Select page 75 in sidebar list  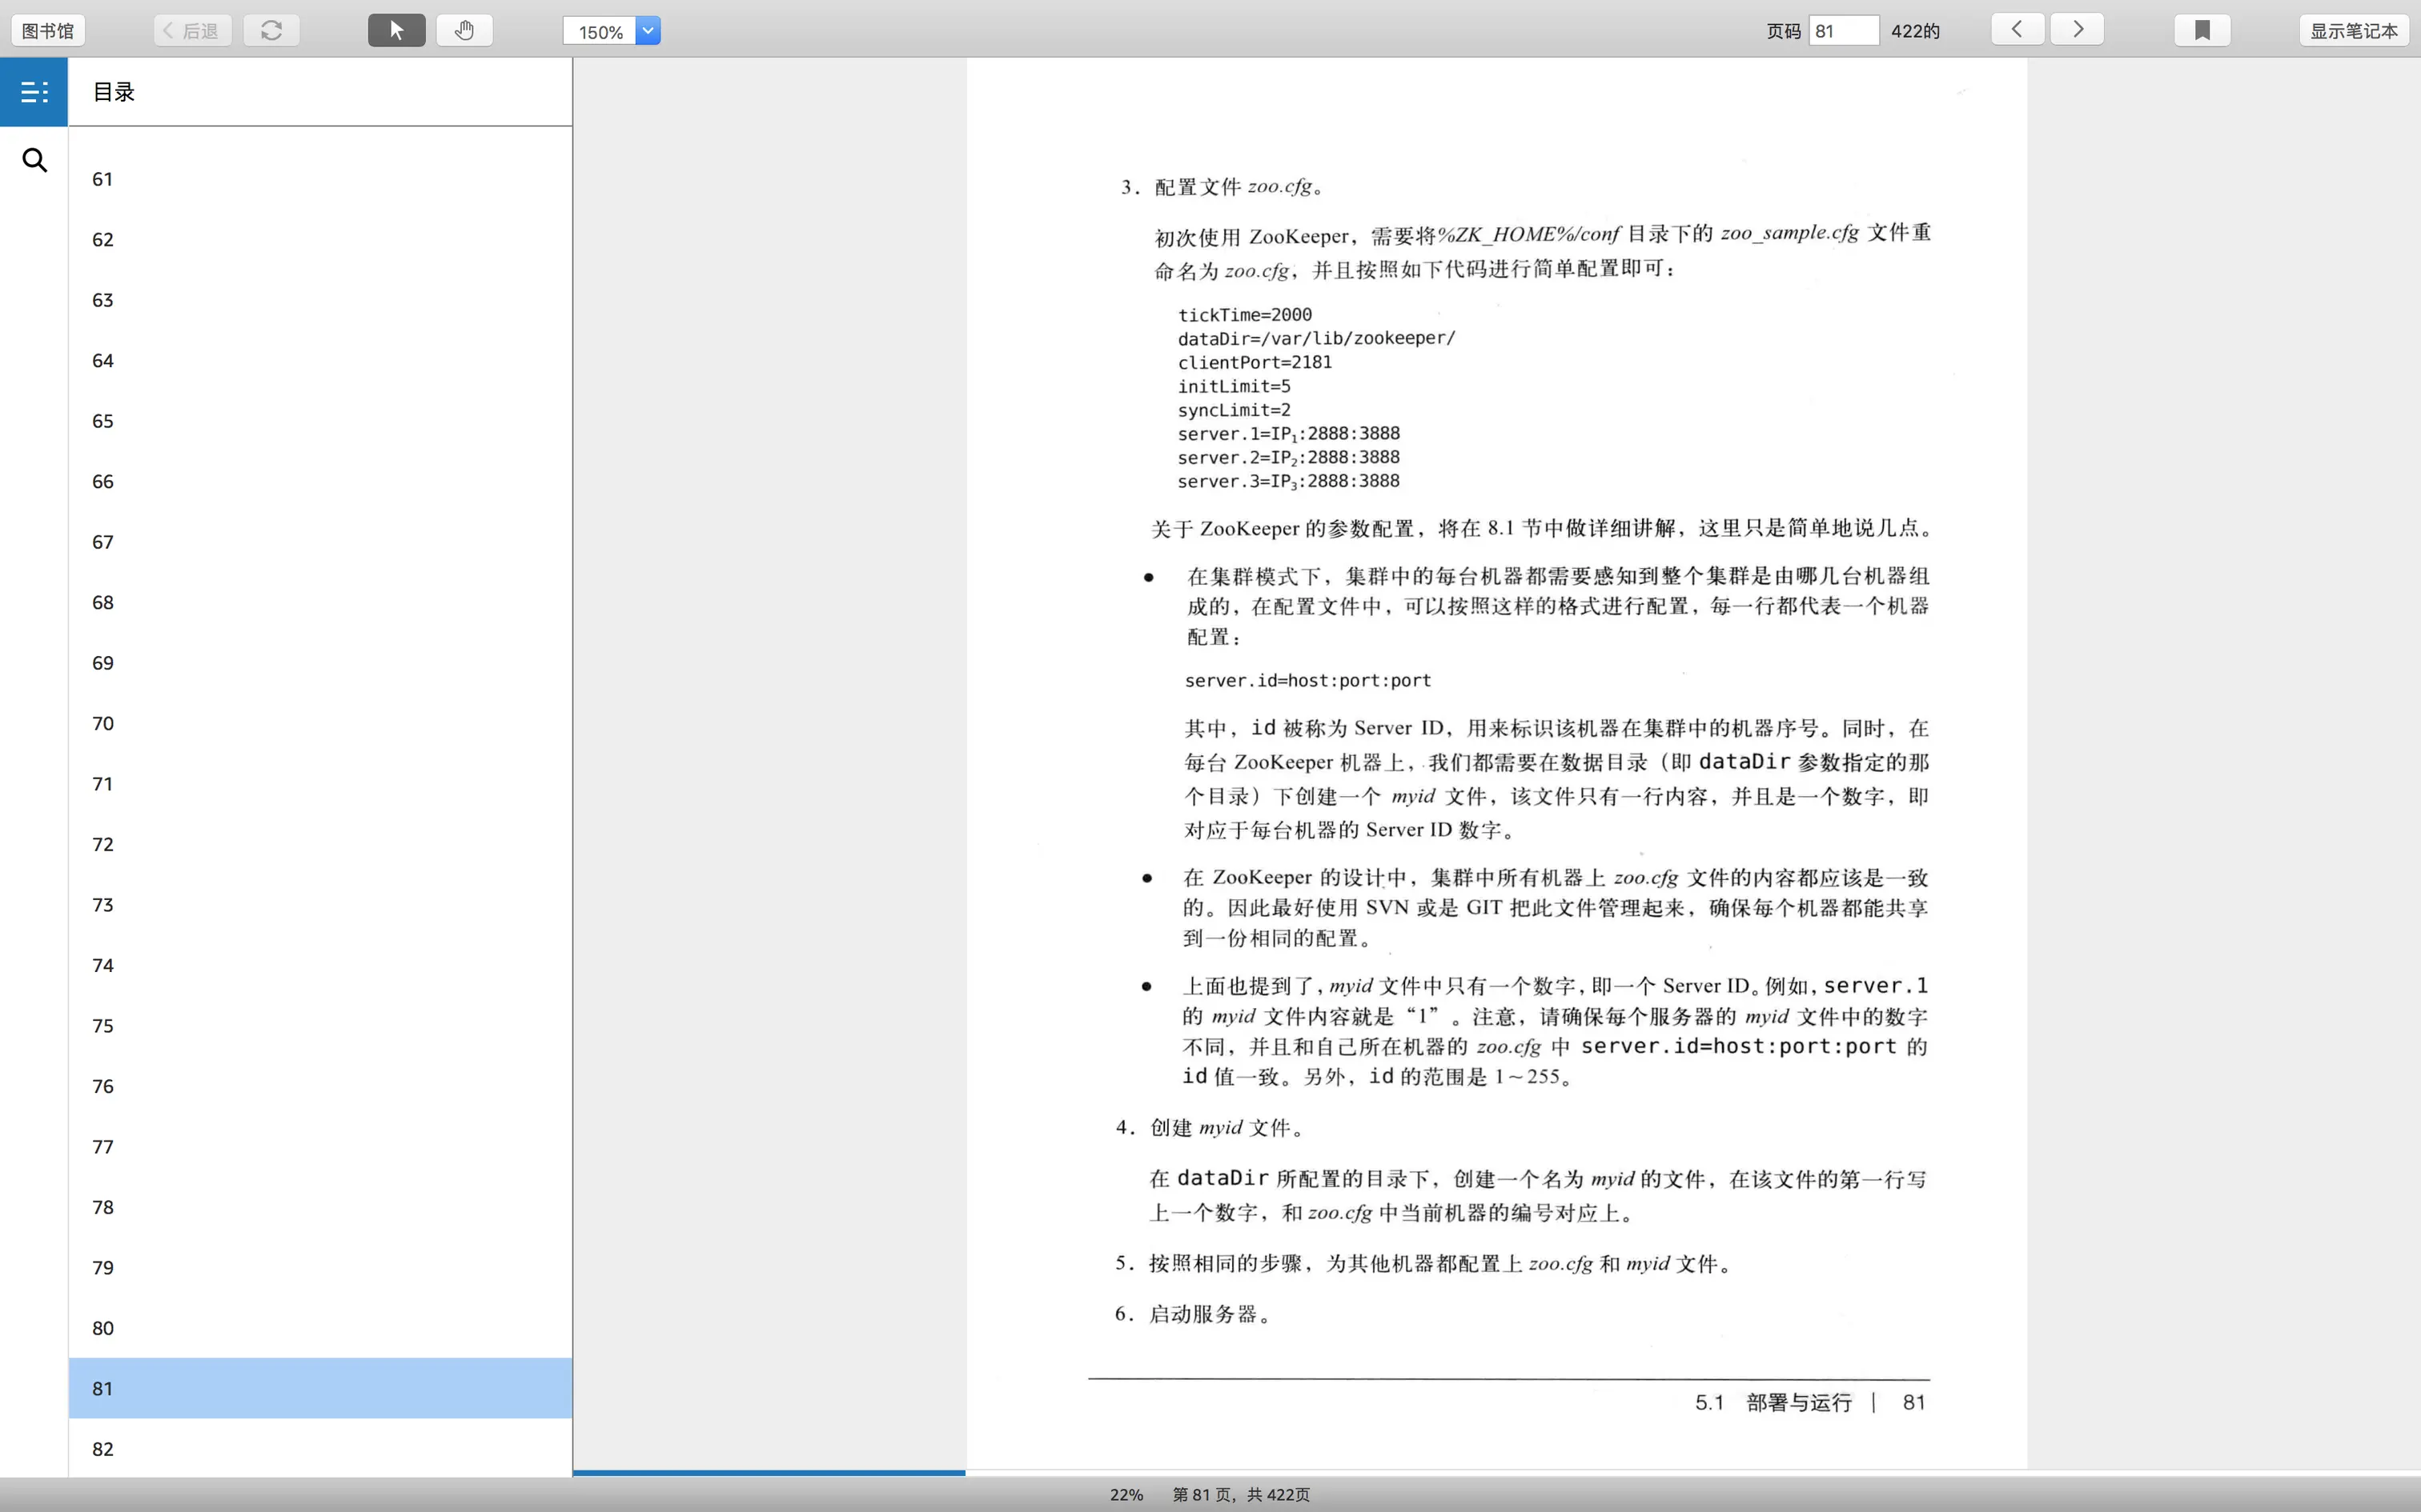[x=103, y=1025]
